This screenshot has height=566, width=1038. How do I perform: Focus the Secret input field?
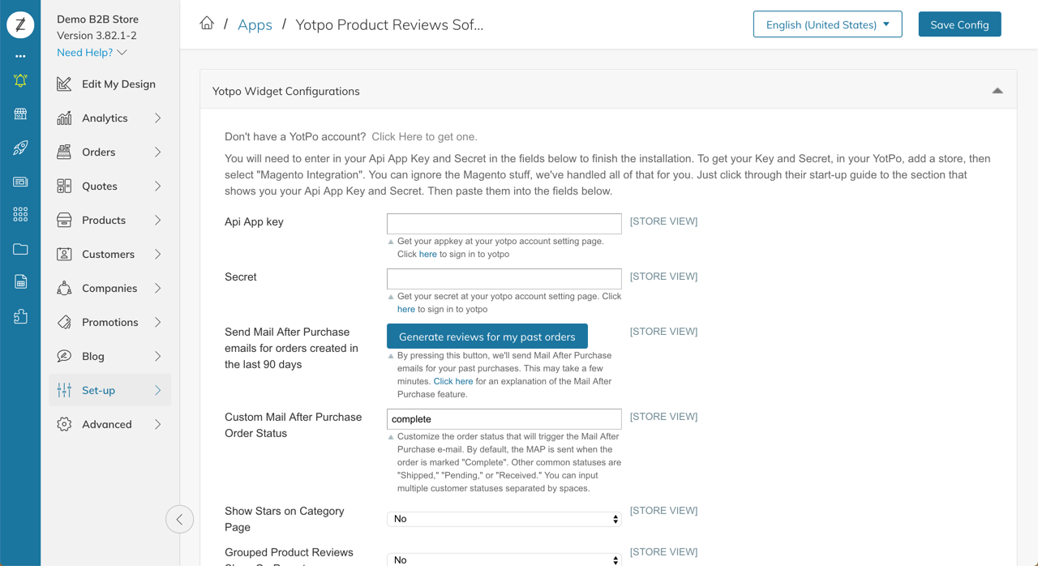tap(504, 279)
